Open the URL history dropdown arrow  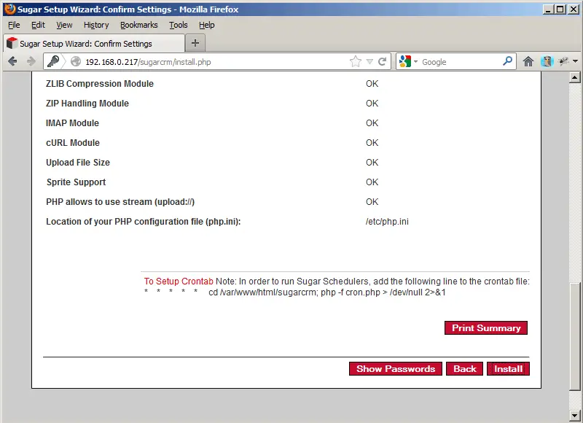coord(369,62)
